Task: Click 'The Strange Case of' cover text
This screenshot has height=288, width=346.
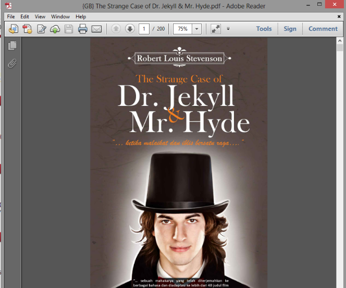Action: click(x=179, y=79)
